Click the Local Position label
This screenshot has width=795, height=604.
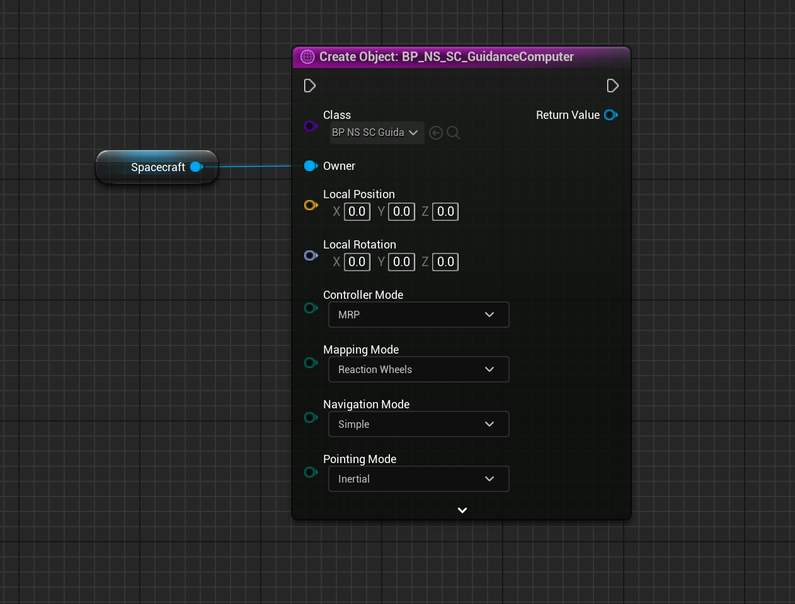tap(359, 194)
